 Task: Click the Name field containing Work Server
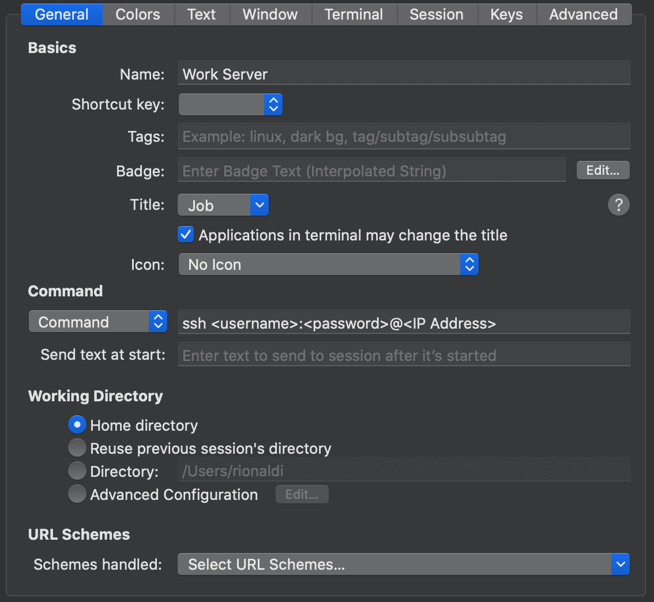click(x=404, y=74)
